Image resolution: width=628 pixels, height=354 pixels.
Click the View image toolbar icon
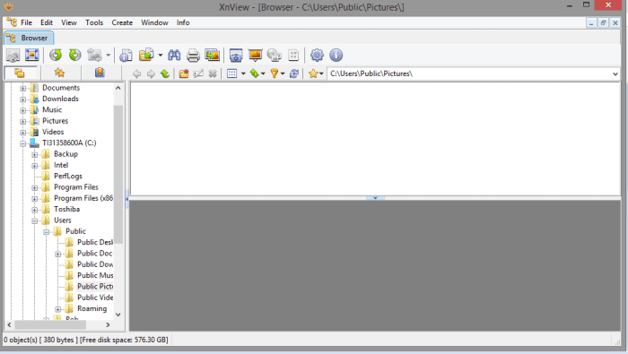pos(13,56)
